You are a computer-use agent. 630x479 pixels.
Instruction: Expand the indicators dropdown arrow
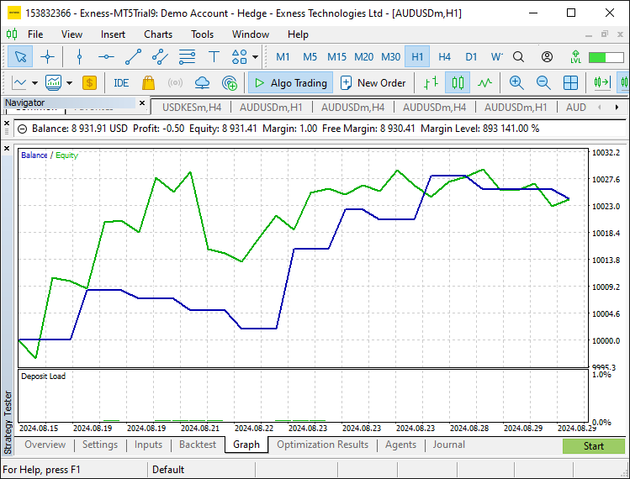(x=70, y=83)
